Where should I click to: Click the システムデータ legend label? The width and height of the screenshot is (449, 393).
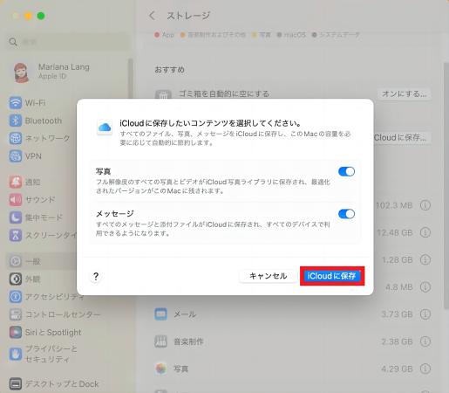(339, 35)
